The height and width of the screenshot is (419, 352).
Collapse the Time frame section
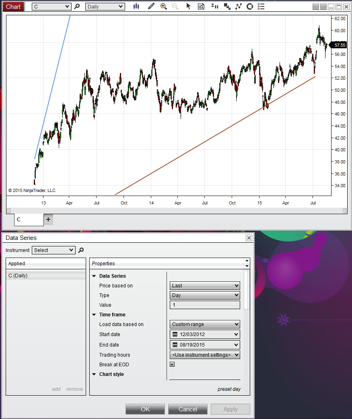click(94, 314)
